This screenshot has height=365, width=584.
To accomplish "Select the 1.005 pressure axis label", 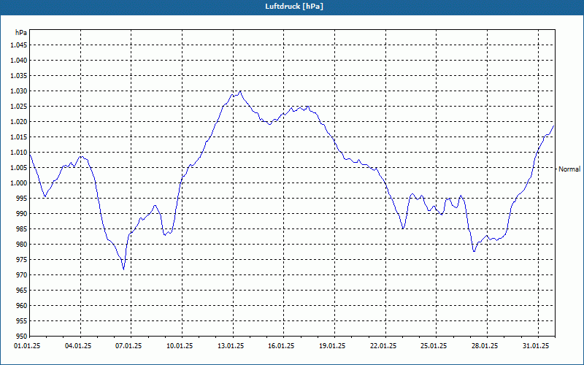I will (x=19, y=168).
